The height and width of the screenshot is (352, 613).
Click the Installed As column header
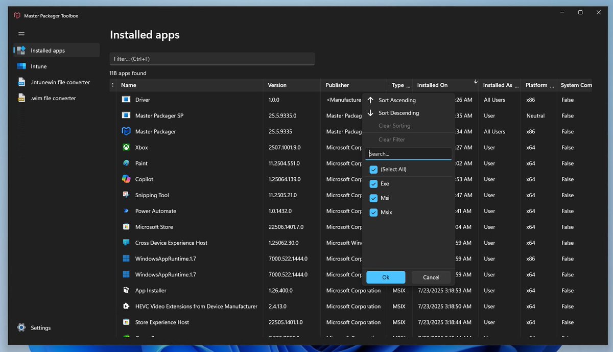coord(500,85)
